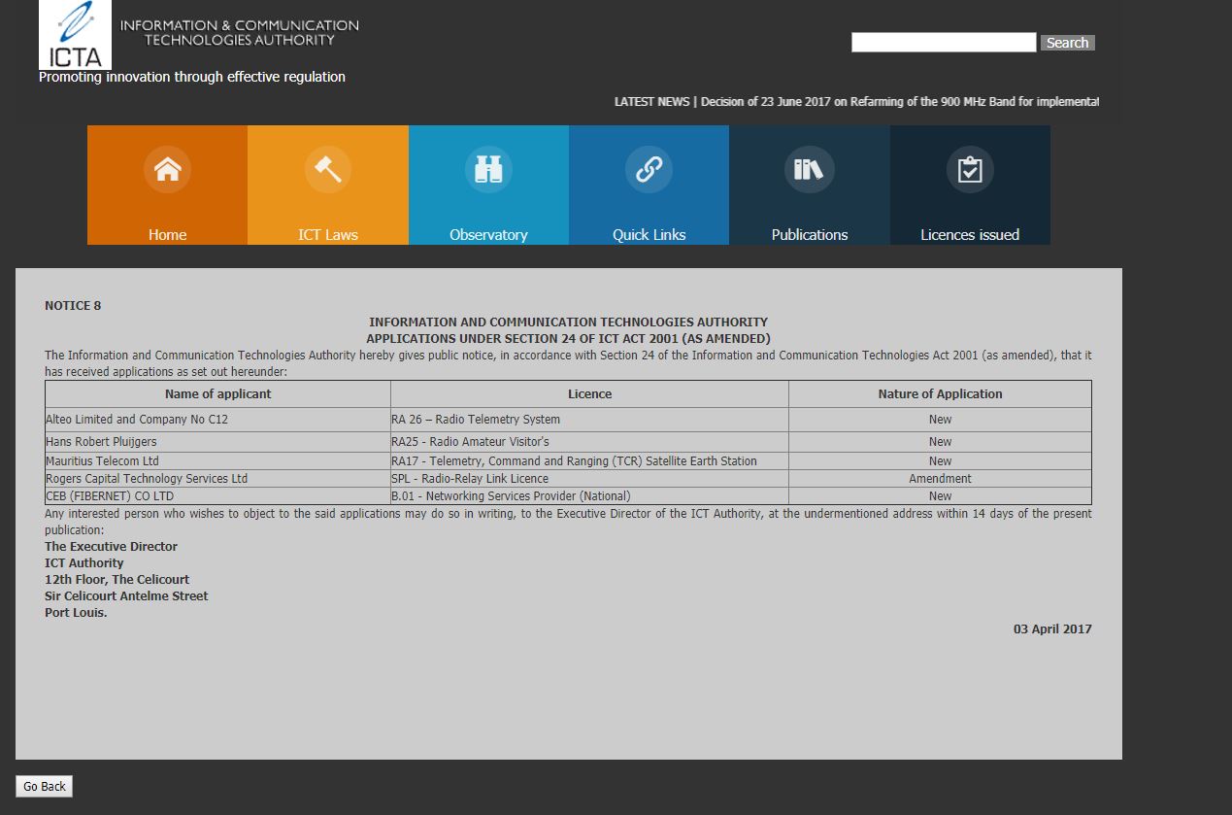Select the 12th Floor, The Celicourt line
The height and width of the screenshot is (815, 1232).
pos(117,580)
